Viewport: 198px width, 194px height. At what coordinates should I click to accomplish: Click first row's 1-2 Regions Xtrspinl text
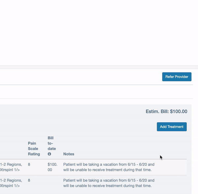pyautogui.click(x=11, y=167)
